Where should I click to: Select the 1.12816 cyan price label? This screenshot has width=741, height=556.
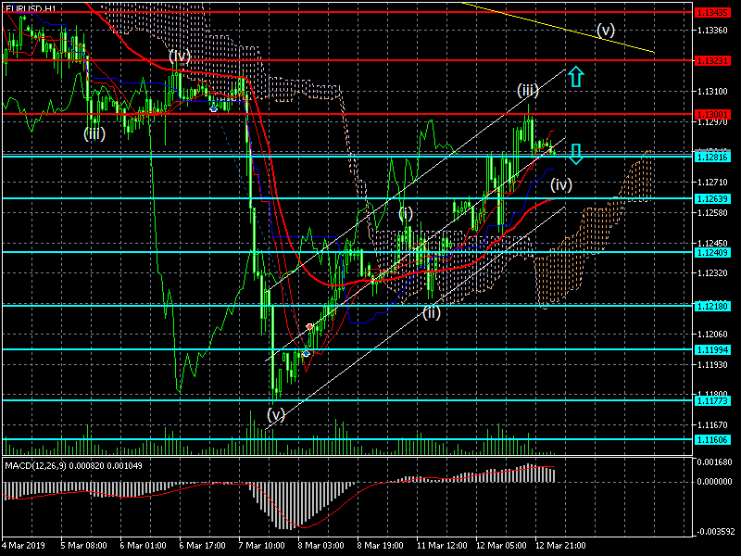tap(712, 157)
